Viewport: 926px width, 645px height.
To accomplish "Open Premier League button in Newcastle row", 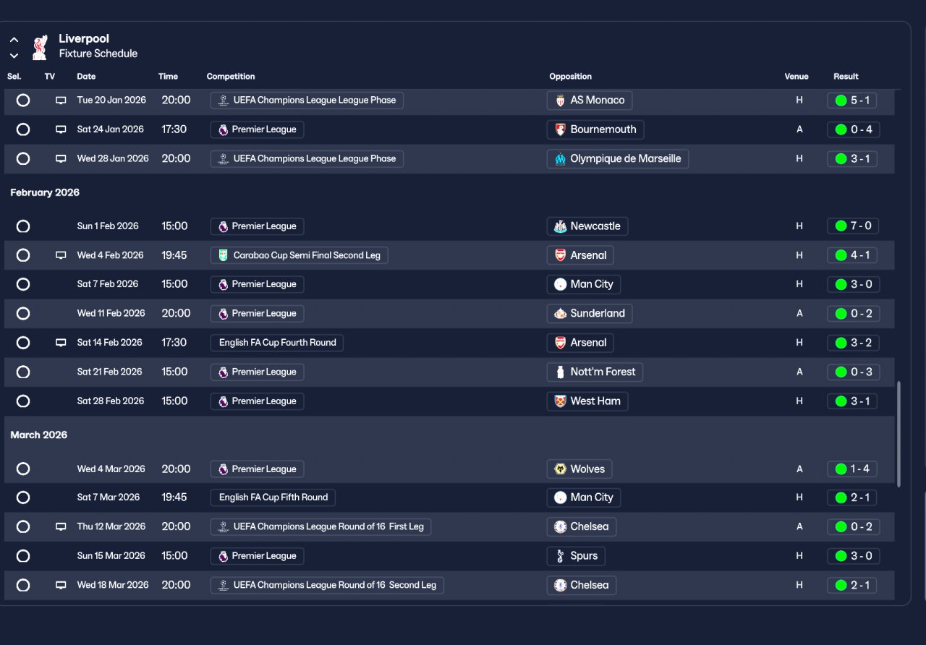I will click(257, 226).
